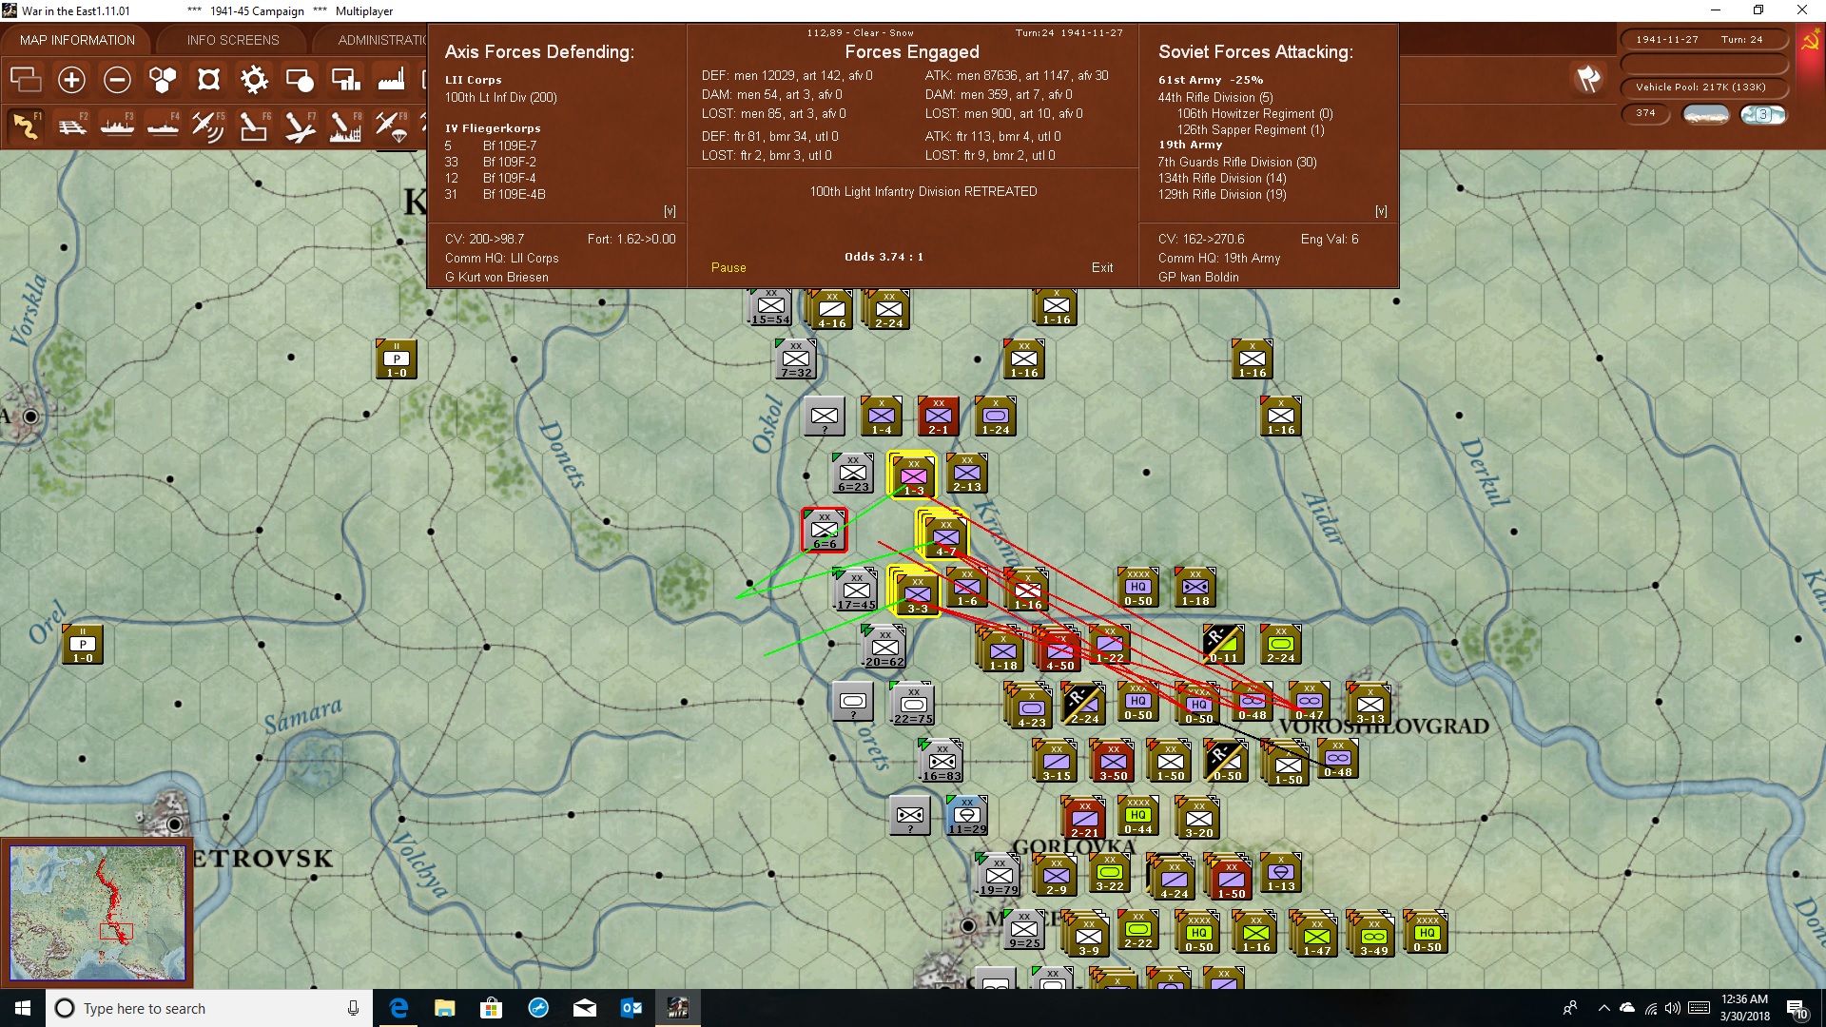This screenshot has height=1027, width=1826.
Task: Select the F5 air recon mode
Action: pos(208,126)
